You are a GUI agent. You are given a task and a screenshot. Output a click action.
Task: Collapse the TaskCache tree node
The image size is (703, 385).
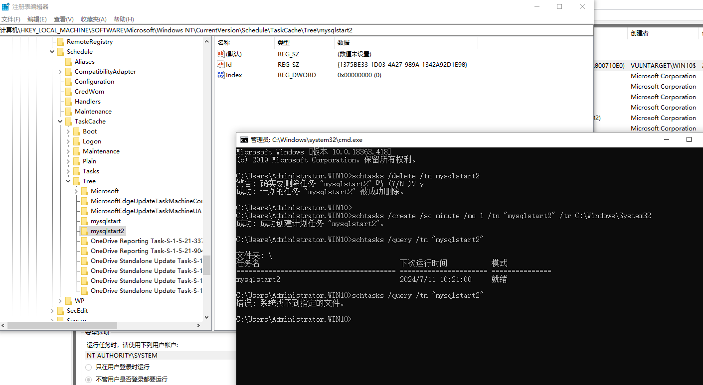[60, 121]
